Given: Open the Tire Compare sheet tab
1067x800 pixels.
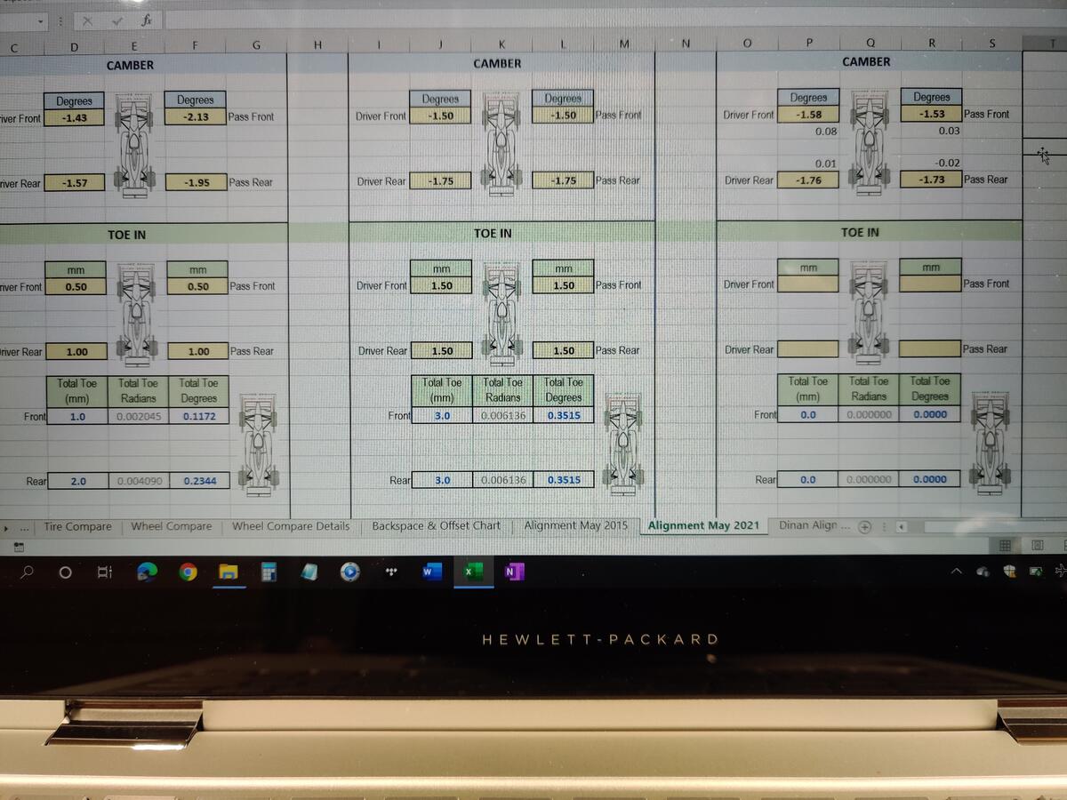Looking at the screenshot, I should 77,526.
